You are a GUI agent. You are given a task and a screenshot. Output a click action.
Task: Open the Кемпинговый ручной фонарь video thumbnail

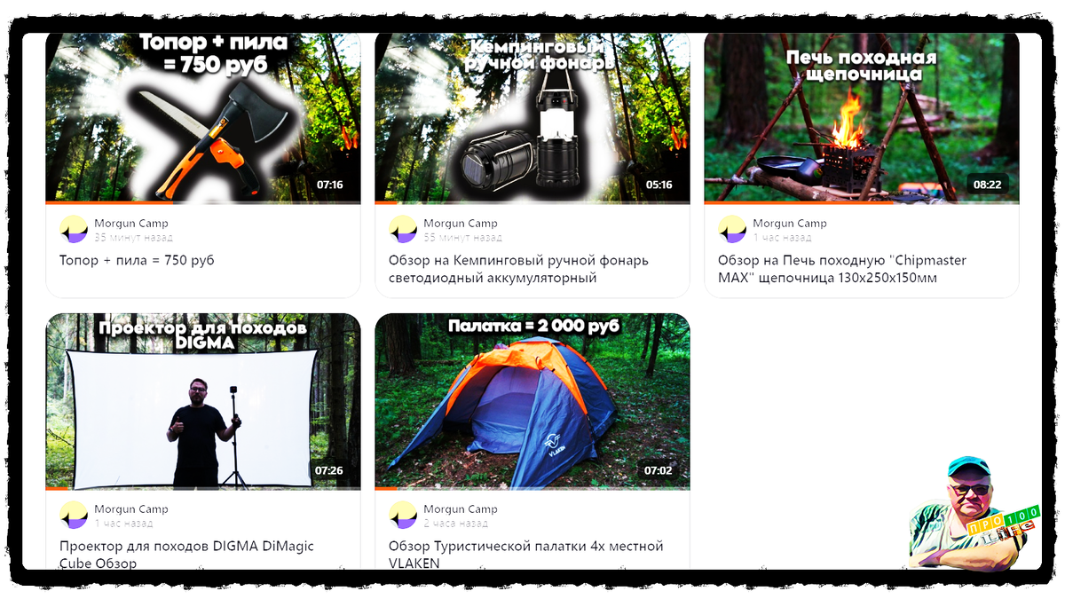click(x=532, y=119)
